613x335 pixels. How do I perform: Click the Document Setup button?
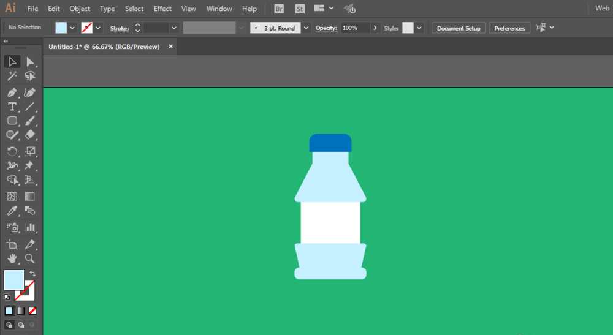459,28
